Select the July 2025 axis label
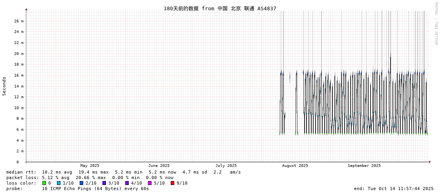The width and height of the screenshot is (440, 194). pyautogui.click(x=226, y=166)
